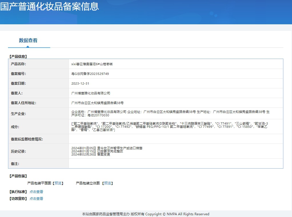
Task: Select history entry 2024年01月05日 责令改正
Action: [x=107, y=148]
